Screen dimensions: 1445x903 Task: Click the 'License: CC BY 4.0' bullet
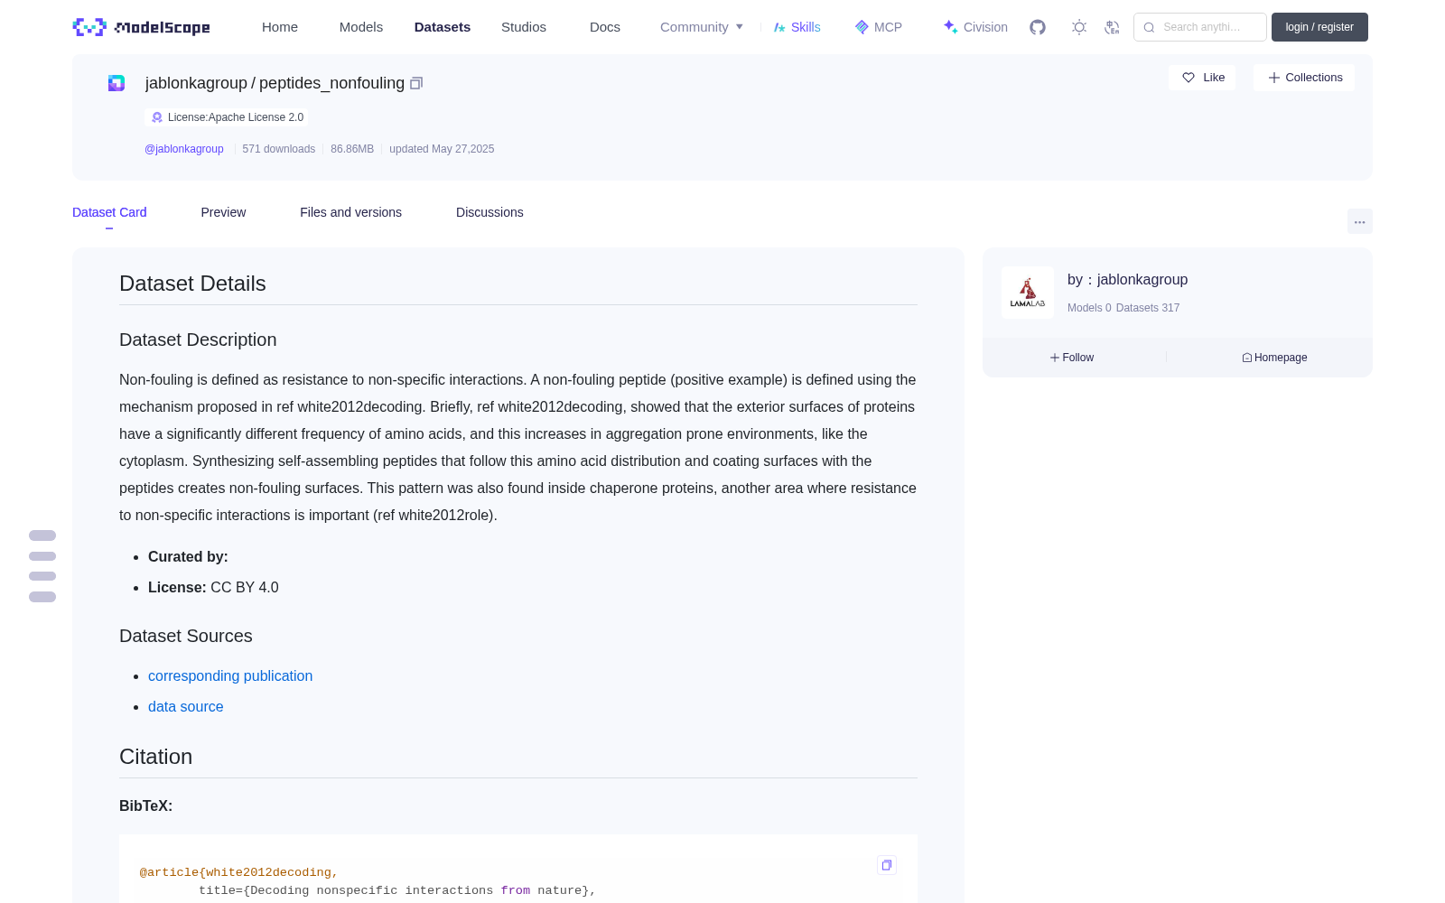click(213, 587)
